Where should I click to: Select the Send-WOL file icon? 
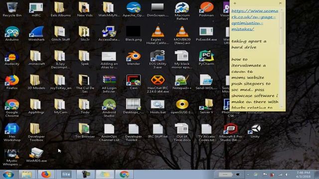pyautogui.click(x=206, y=82)
